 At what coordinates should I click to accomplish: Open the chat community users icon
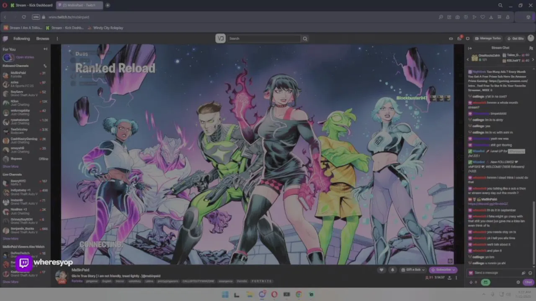pyautogui.click(x=531, y=48)
